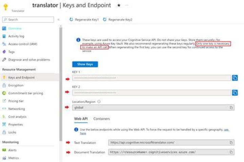Copy the Document Translation endpoint URL
The image size is (244, 162).
tap(231, 152)
